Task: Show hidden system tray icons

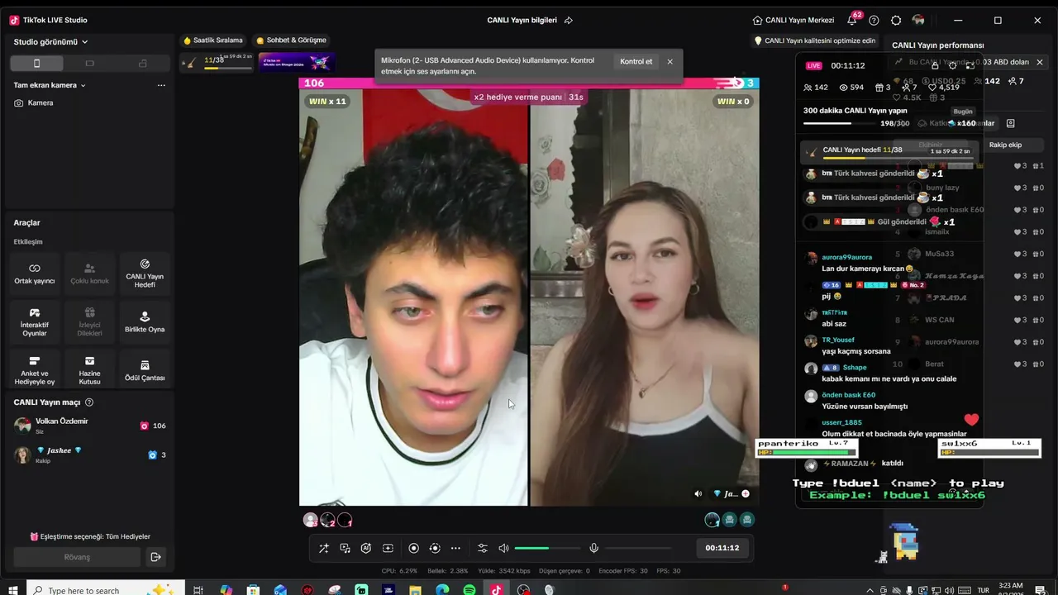Action: [870, 590]
